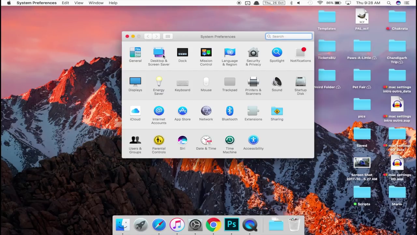Click battery percentage in menu bar
The height and width of the screenshot is (235, 417).
pos(330,3)
